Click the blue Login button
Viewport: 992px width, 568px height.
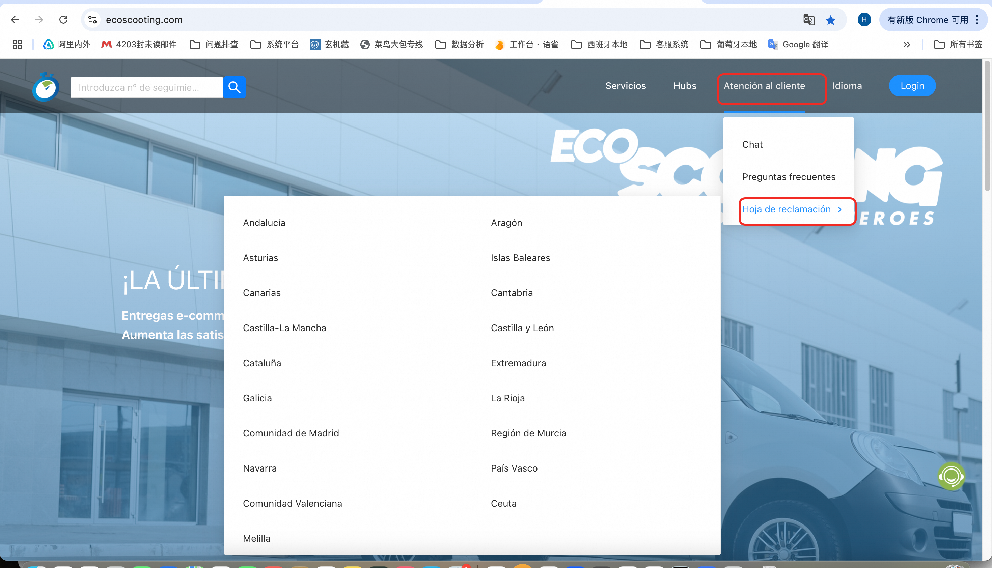click(912, 86)
